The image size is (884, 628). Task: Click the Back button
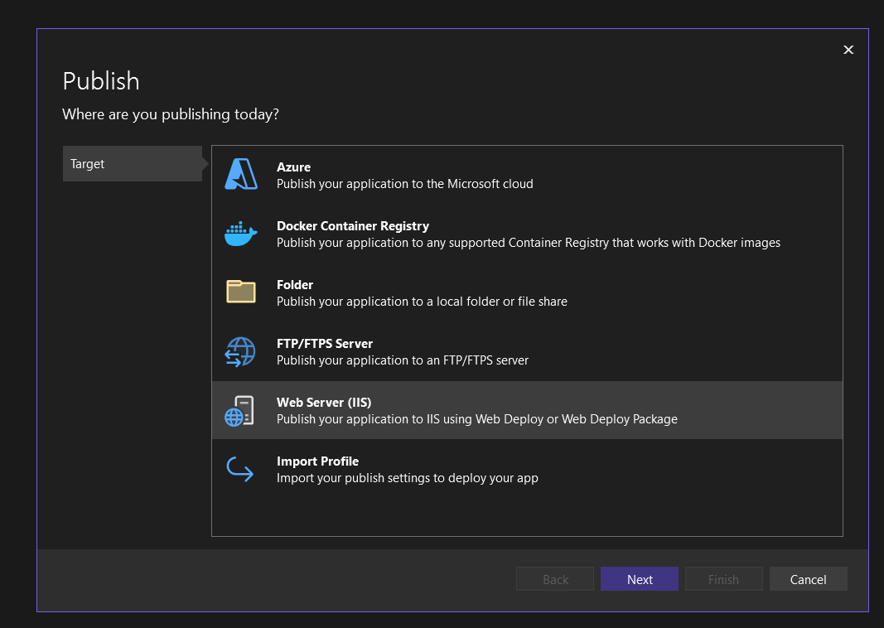pos(555,579)
